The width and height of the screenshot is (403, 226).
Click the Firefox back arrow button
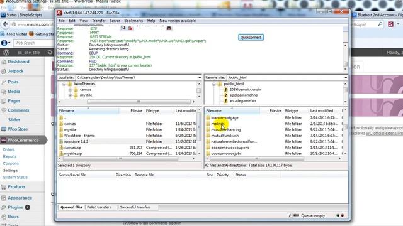point(5,24)
